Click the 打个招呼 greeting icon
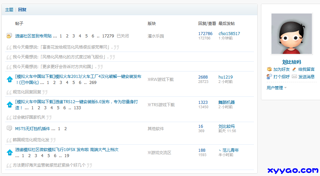The height and width of the screenshot is (176, 320). point(269,77)
